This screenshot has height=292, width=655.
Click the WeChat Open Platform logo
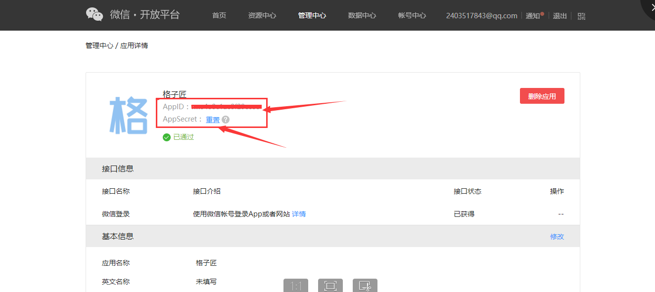[x=133, y=15]
